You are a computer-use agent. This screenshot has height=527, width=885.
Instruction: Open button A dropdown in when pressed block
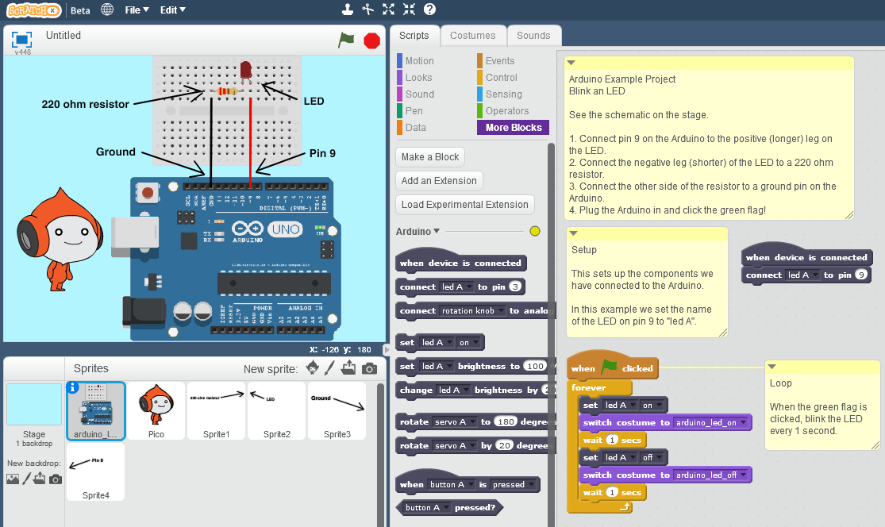452,484
